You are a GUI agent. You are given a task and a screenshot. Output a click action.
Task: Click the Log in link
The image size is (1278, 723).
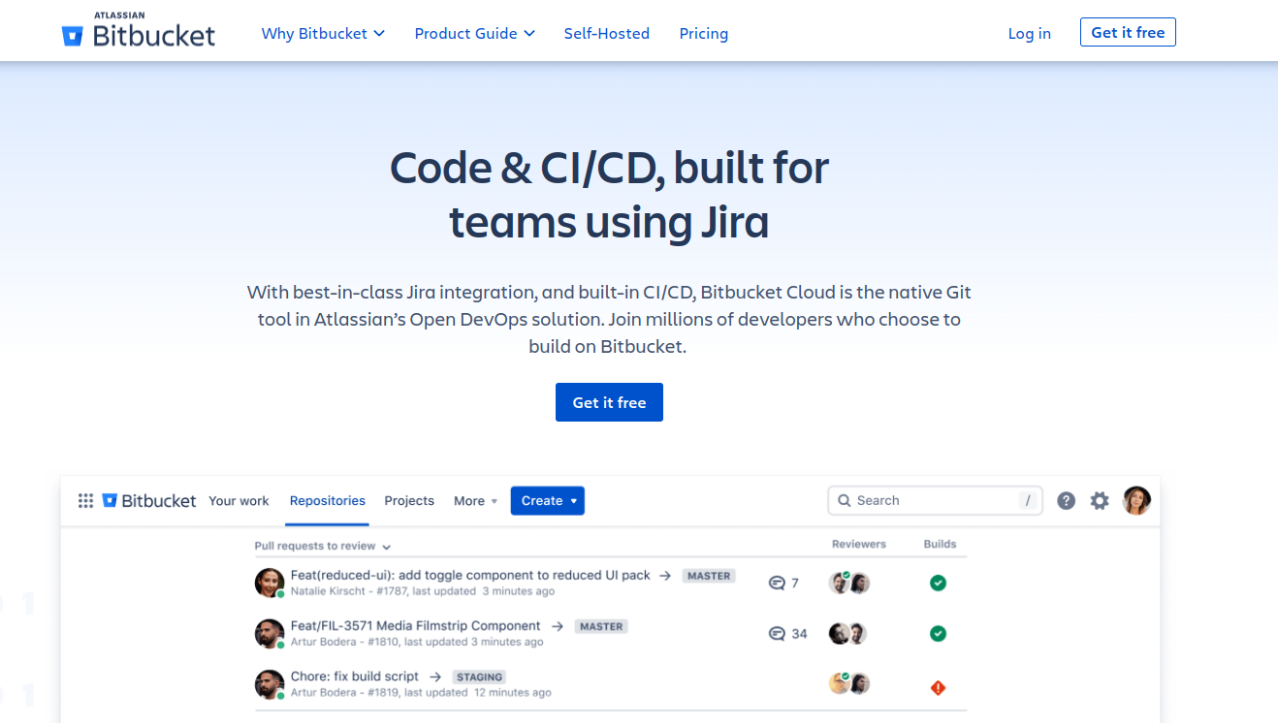pyautogui.click(x=1029, y=33)
